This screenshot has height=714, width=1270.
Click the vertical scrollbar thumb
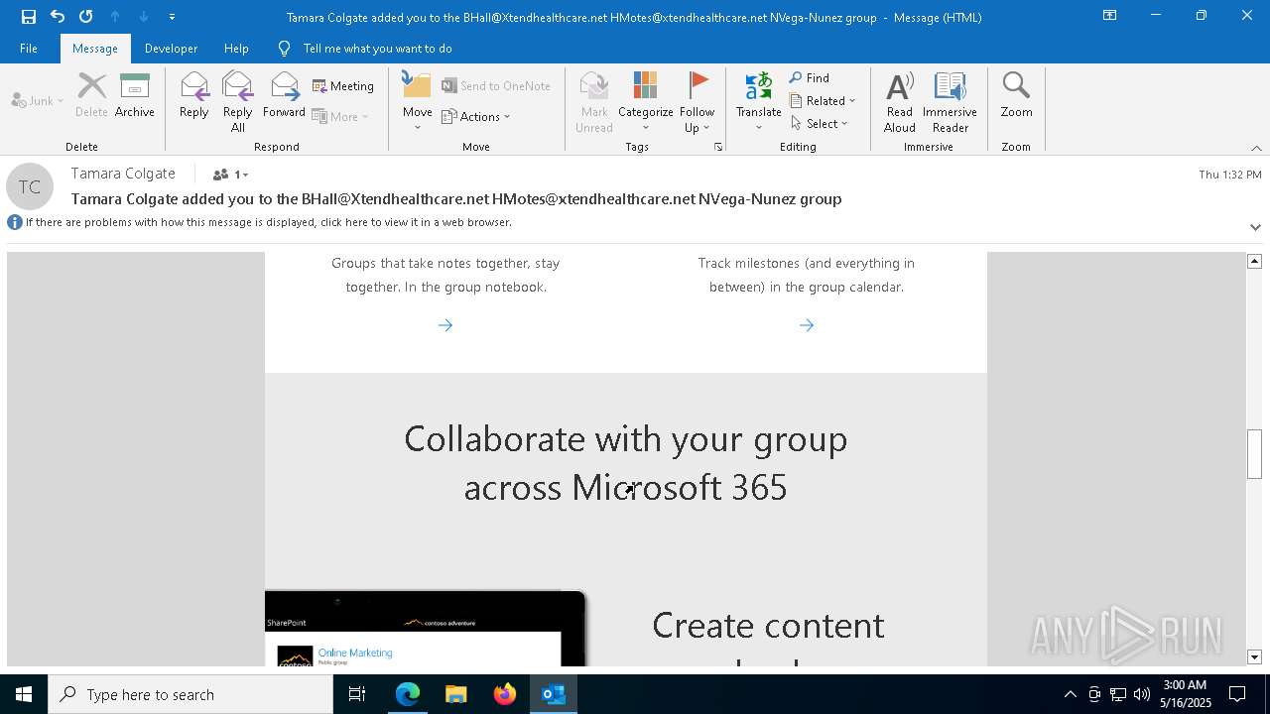click(1254, 454)
